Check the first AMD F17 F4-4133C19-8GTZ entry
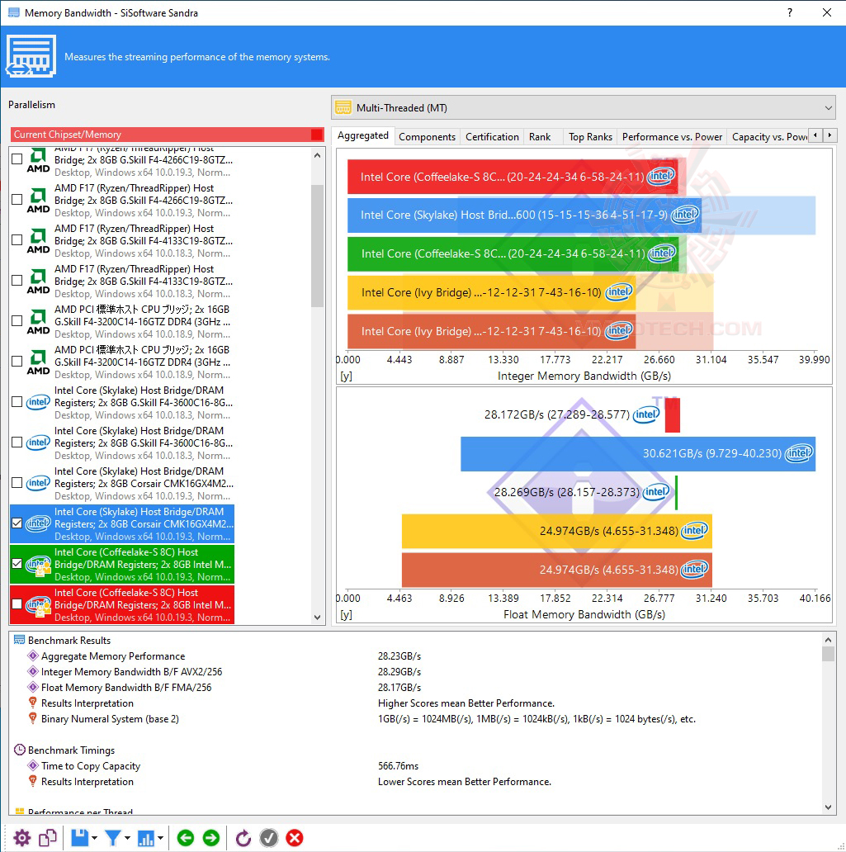The width and height of the screenshot is (846, 852). (17, 239)
